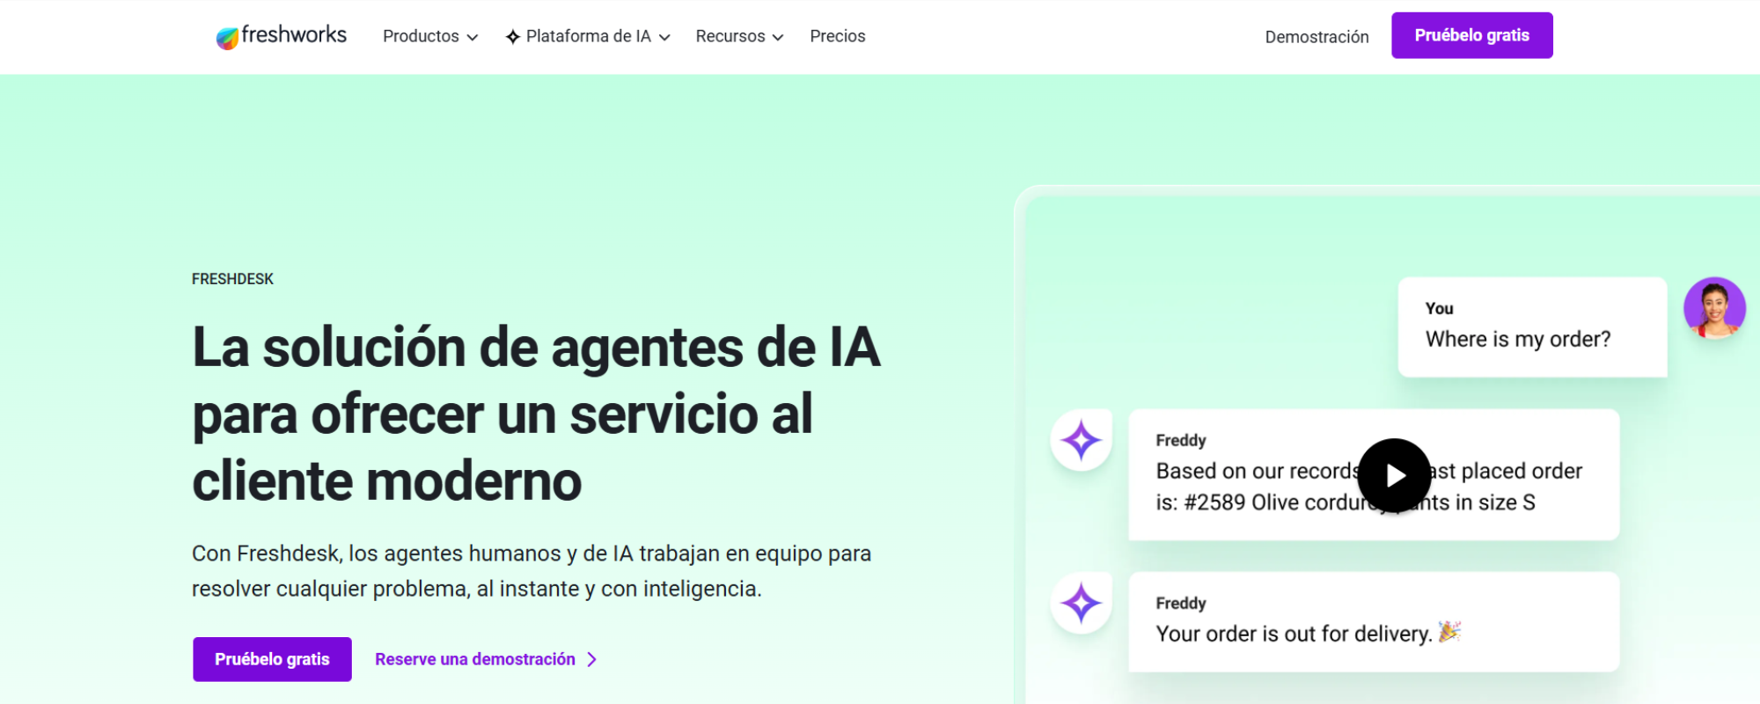Viewport: 1760px width, 704px height.
Task: Open Reserve una demostración link
Action: coord(486,659)
